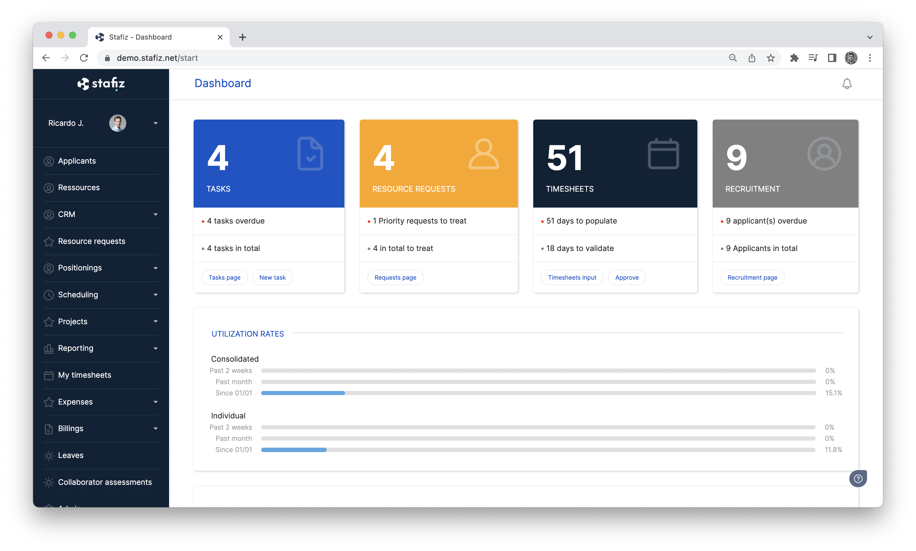
Task: Open the Ricardo J. user dropdown
Action: pyautogui.click(x=156, y=123)
